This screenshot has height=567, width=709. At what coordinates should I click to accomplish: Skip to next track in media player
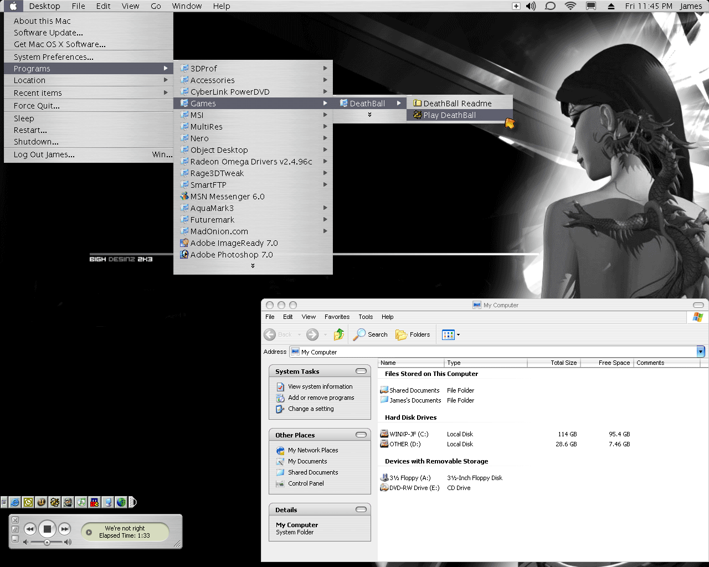tap(65, 529)
